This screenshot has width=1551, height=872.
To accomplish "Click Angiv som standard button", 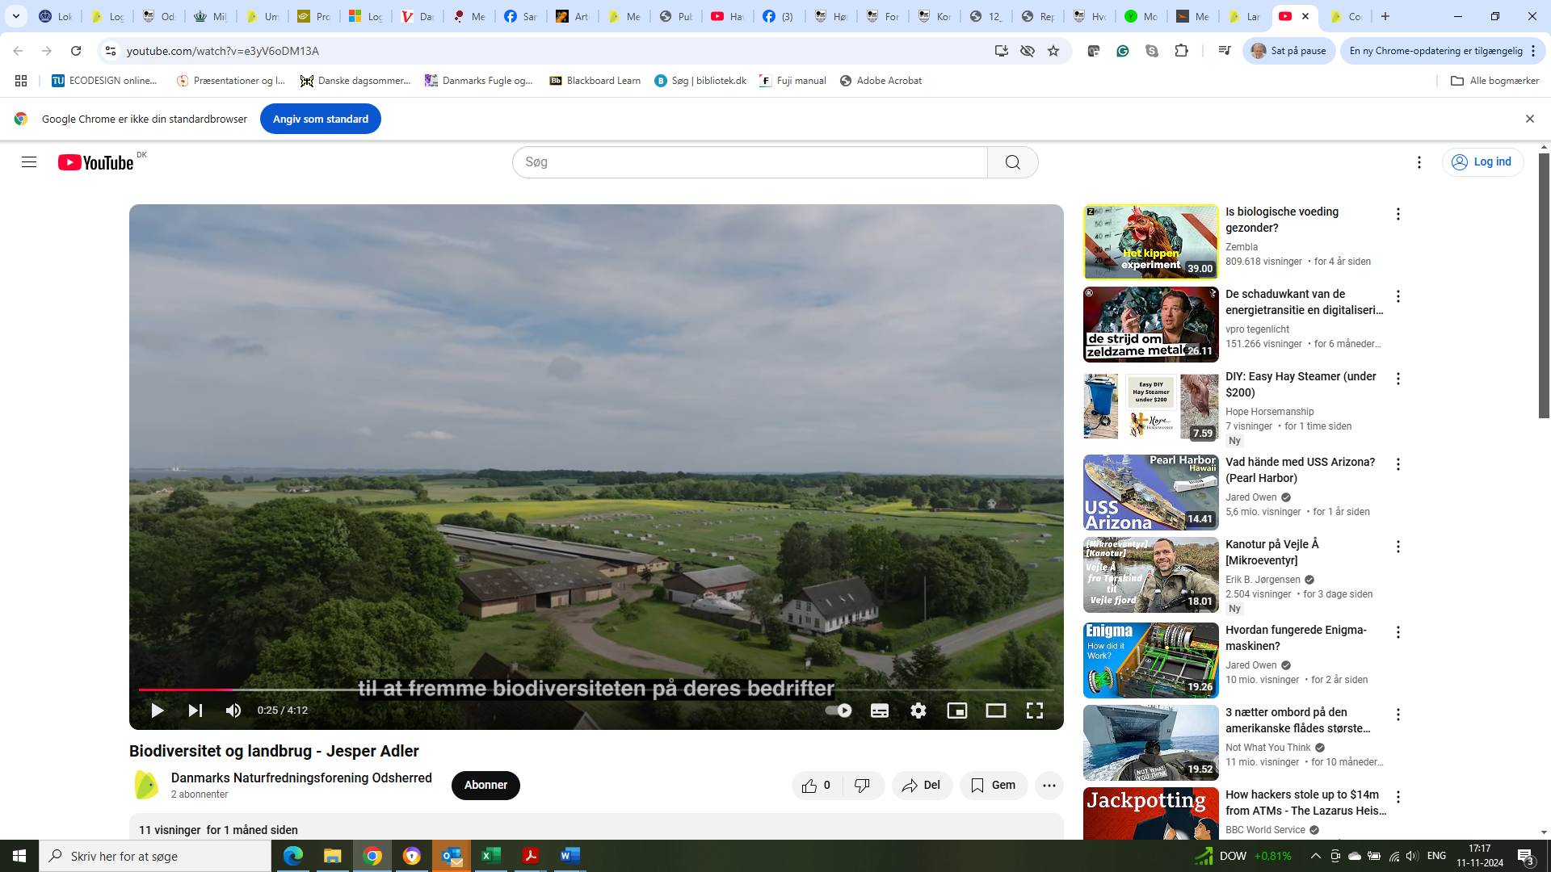I will coord(321,119).
